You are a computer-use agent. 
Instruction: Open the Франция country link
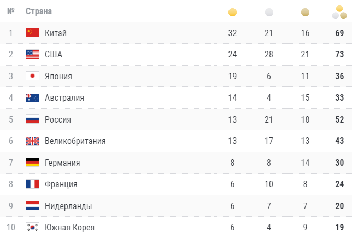click(61, 184)
